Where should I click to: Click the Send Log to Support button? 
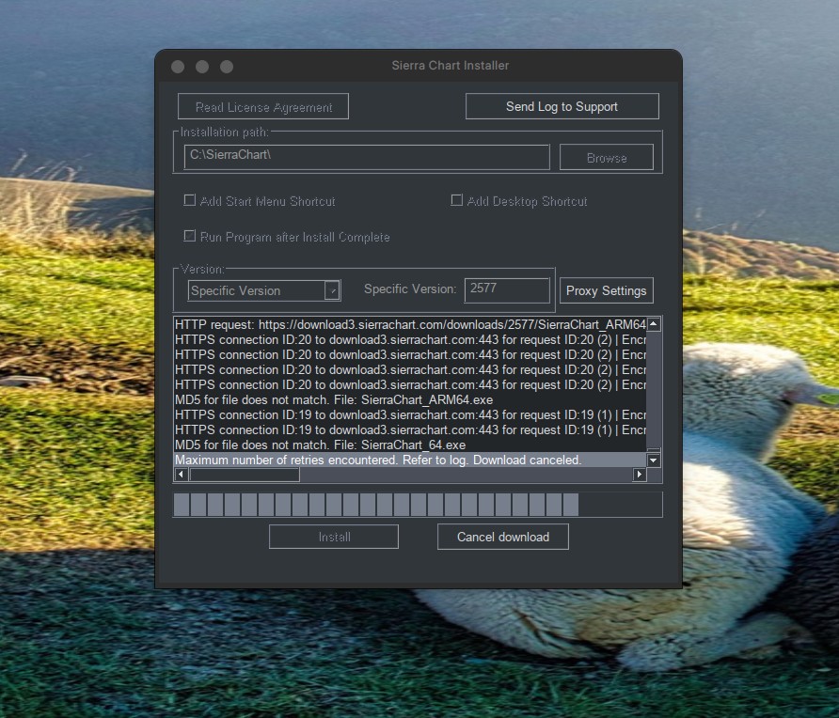click(562, 106)
